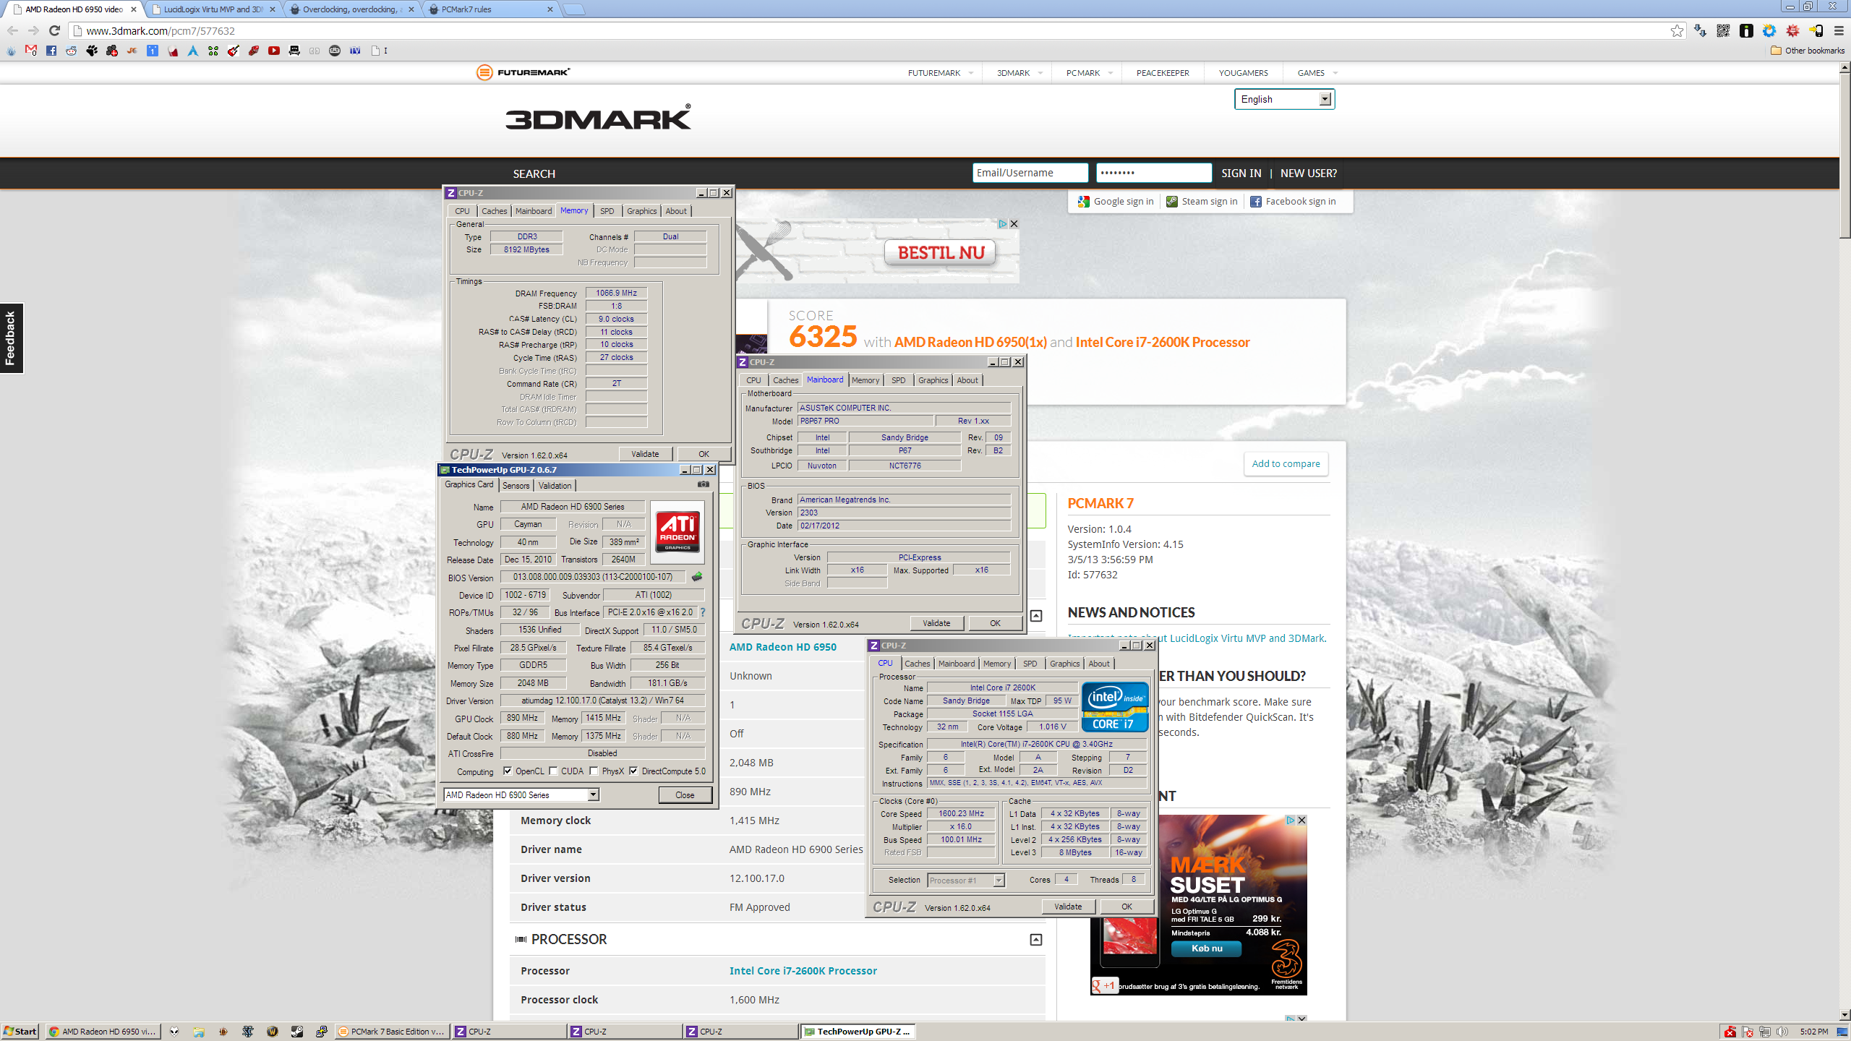Viewport: 1851px width, 1041px height.
Task: Click the Email/Username input field
Action: click(x=1030, y=173)
